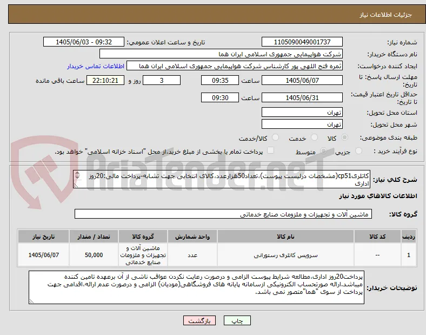Click the استان محل تحویل field تهران
The width and height of the screenshot is (426, 335).
tap(302, 113)
